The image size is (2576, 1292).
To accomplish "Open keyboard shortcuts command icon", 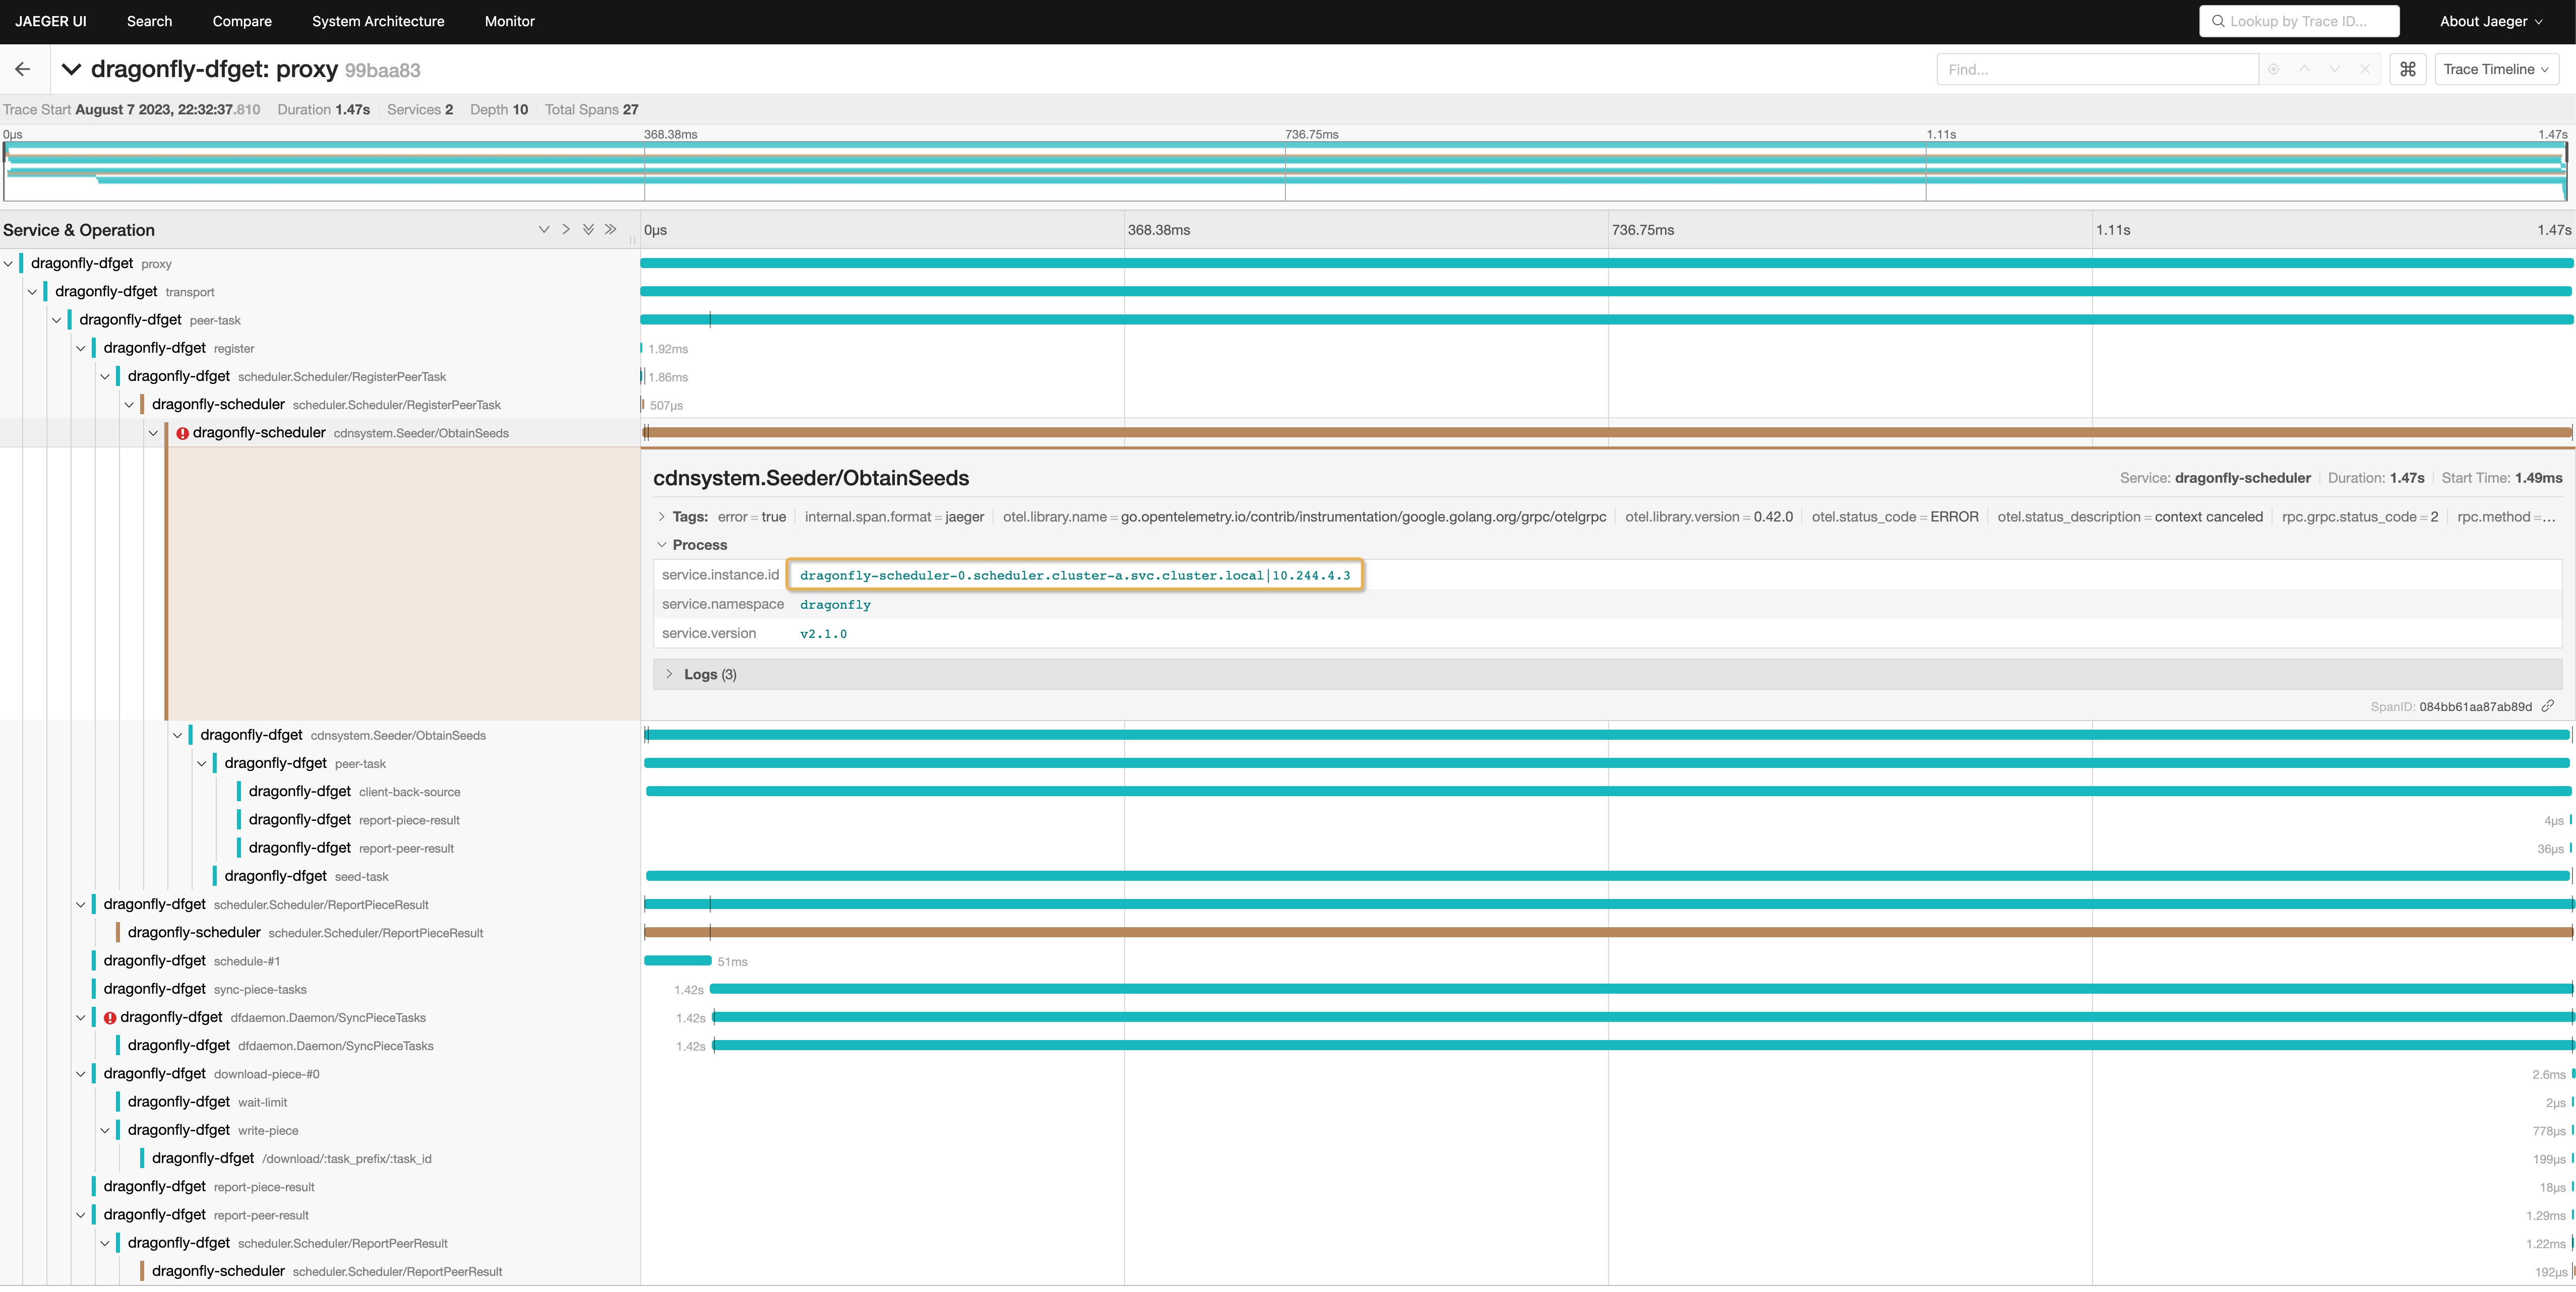I will click(2408, 69).
